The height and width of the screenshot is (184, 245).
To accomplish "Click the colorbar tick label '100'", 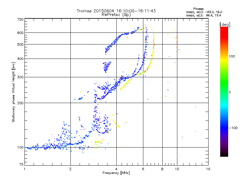I will [x=232, y=56].
